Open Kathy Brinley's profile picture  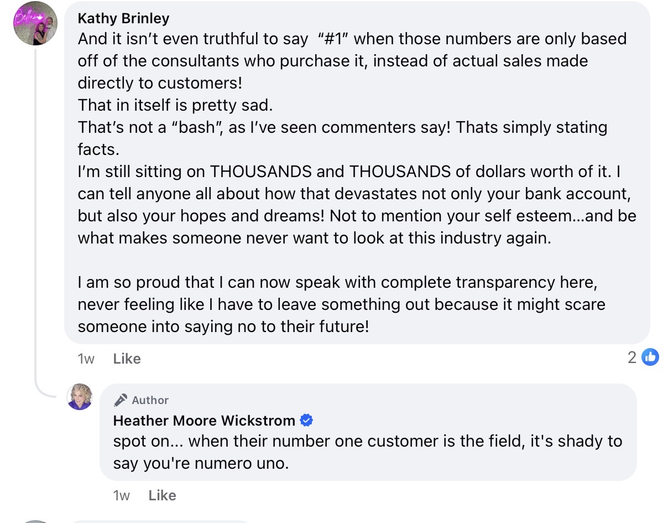(x=35, y=23)
